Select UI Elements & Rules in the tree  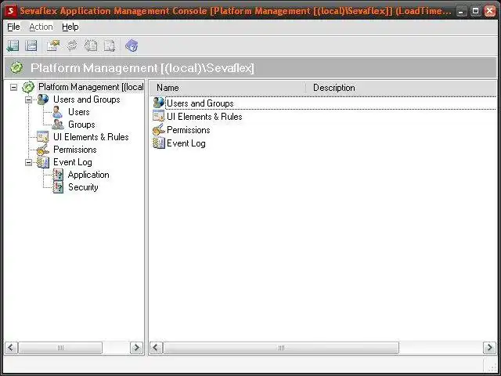click(x=91, y=137)
